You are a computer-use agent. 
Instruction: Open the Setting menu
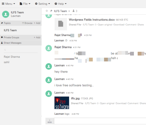tap(42, 4)
